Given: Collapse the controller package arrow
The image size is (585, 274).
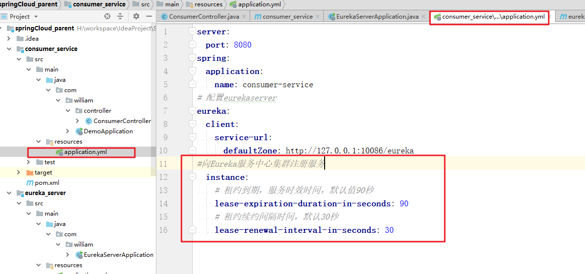Looking at the screenshot, I should 68,111.
